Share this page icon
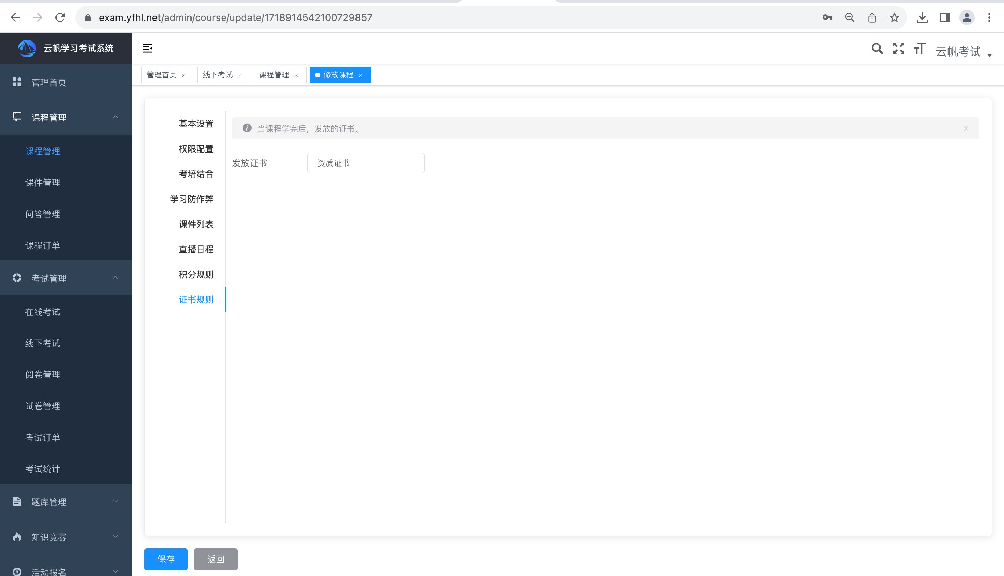1004x576 pixels. point(872,17)
